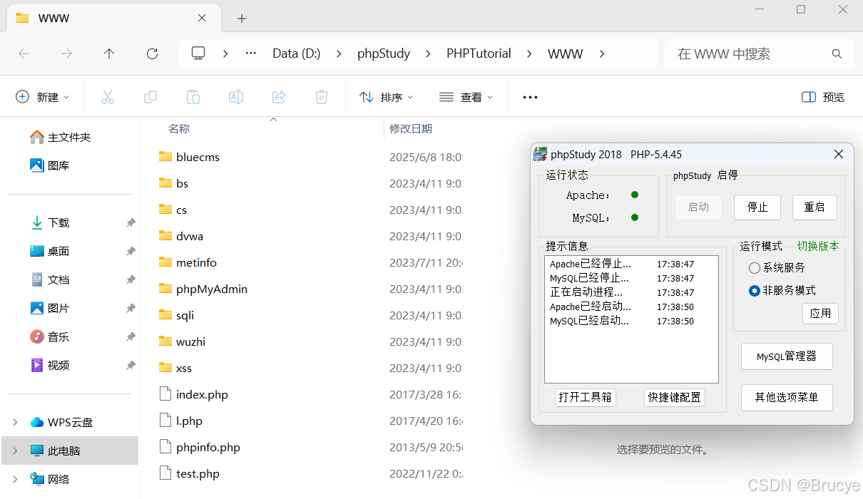Expand the 网络 tree node
The width and height of the screenshot is (863, 499).
point(15,479)
